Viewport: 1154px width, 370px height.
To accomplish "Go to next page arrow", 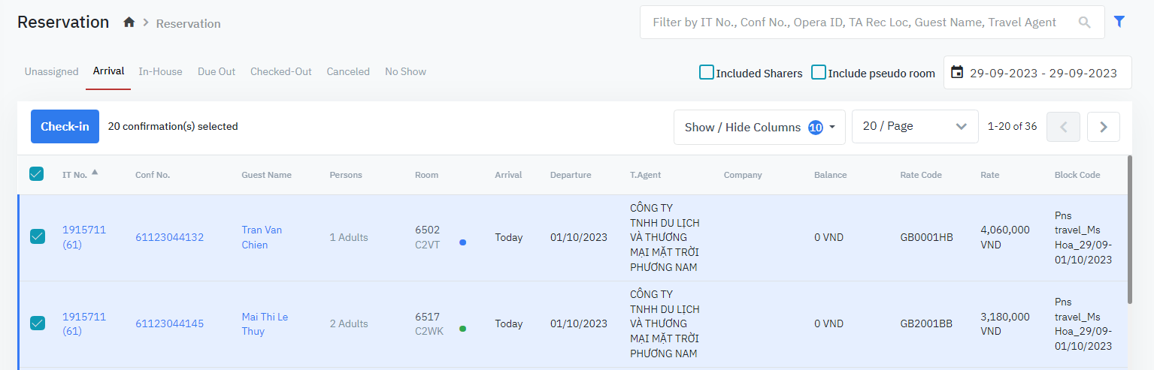I will 1103,127.
